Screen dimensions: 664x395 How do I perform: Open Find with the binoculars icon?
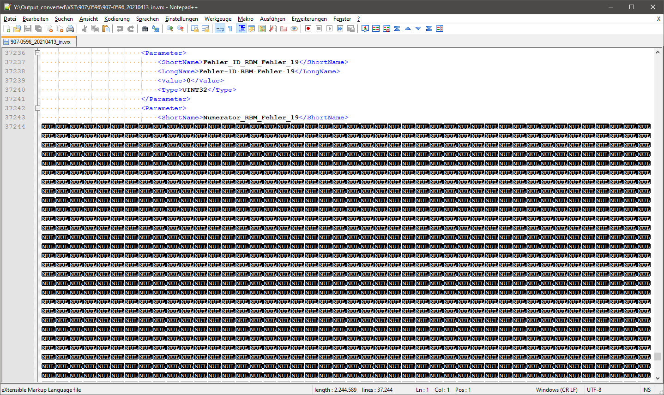click(145, 29)
